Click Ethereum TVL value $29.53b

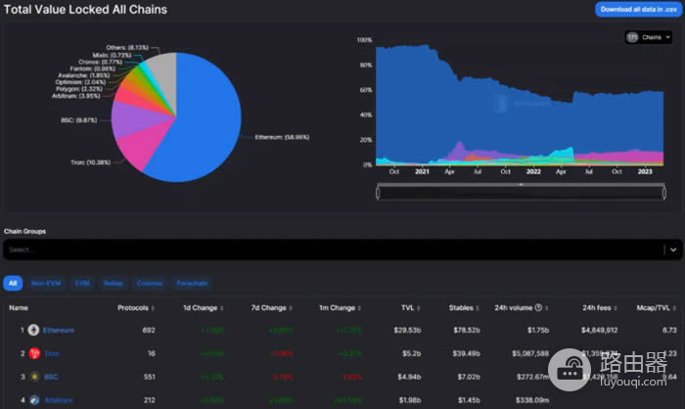coord(407,330)
